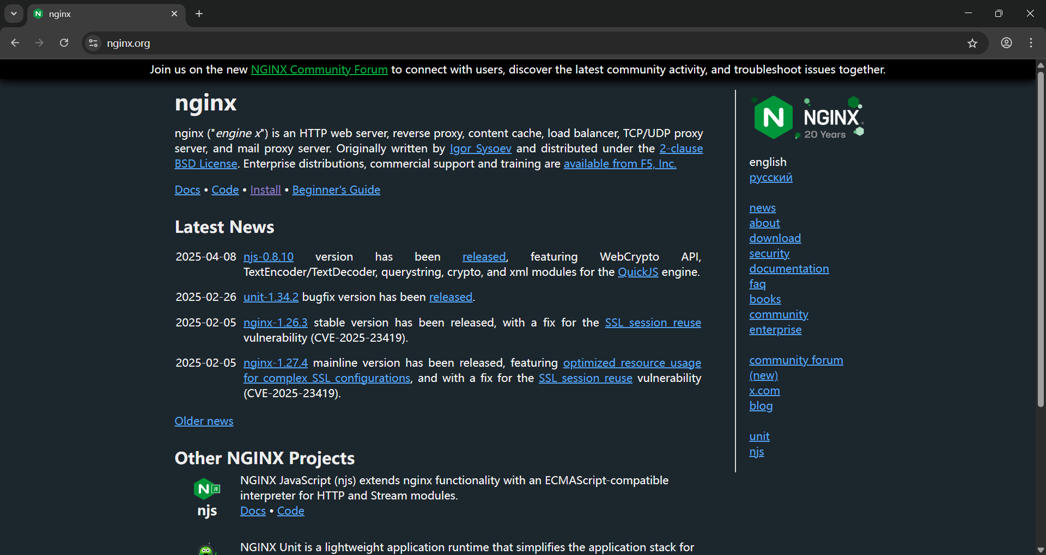Open the blog sidebar link
Image resolution: width=1046 pixels, height=555 pixels.
pos(761,406)
